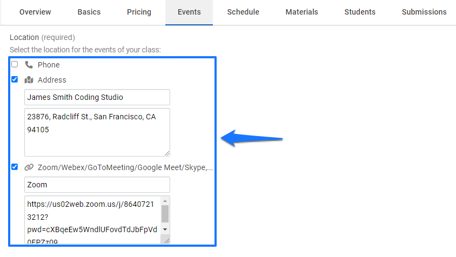The image size is (456, 257).
Task: Open the Students tab
Action: [360, 12]
